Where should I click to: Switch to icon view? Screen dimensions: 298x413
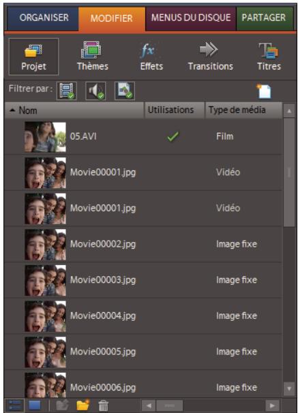click(35, 406)
